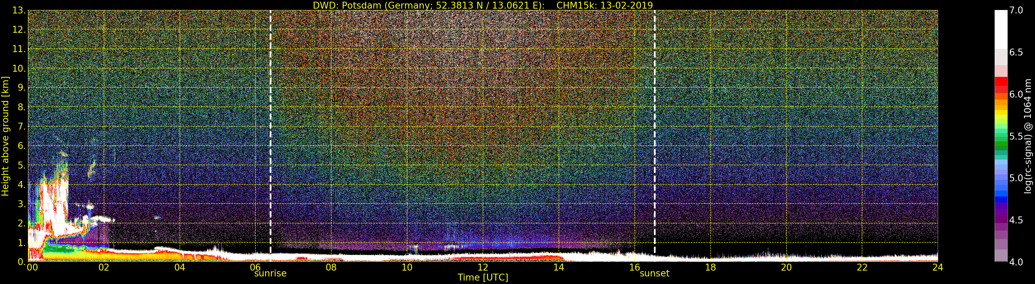
Task: Click the height axis tick '2.'
Action: (22, 223)
